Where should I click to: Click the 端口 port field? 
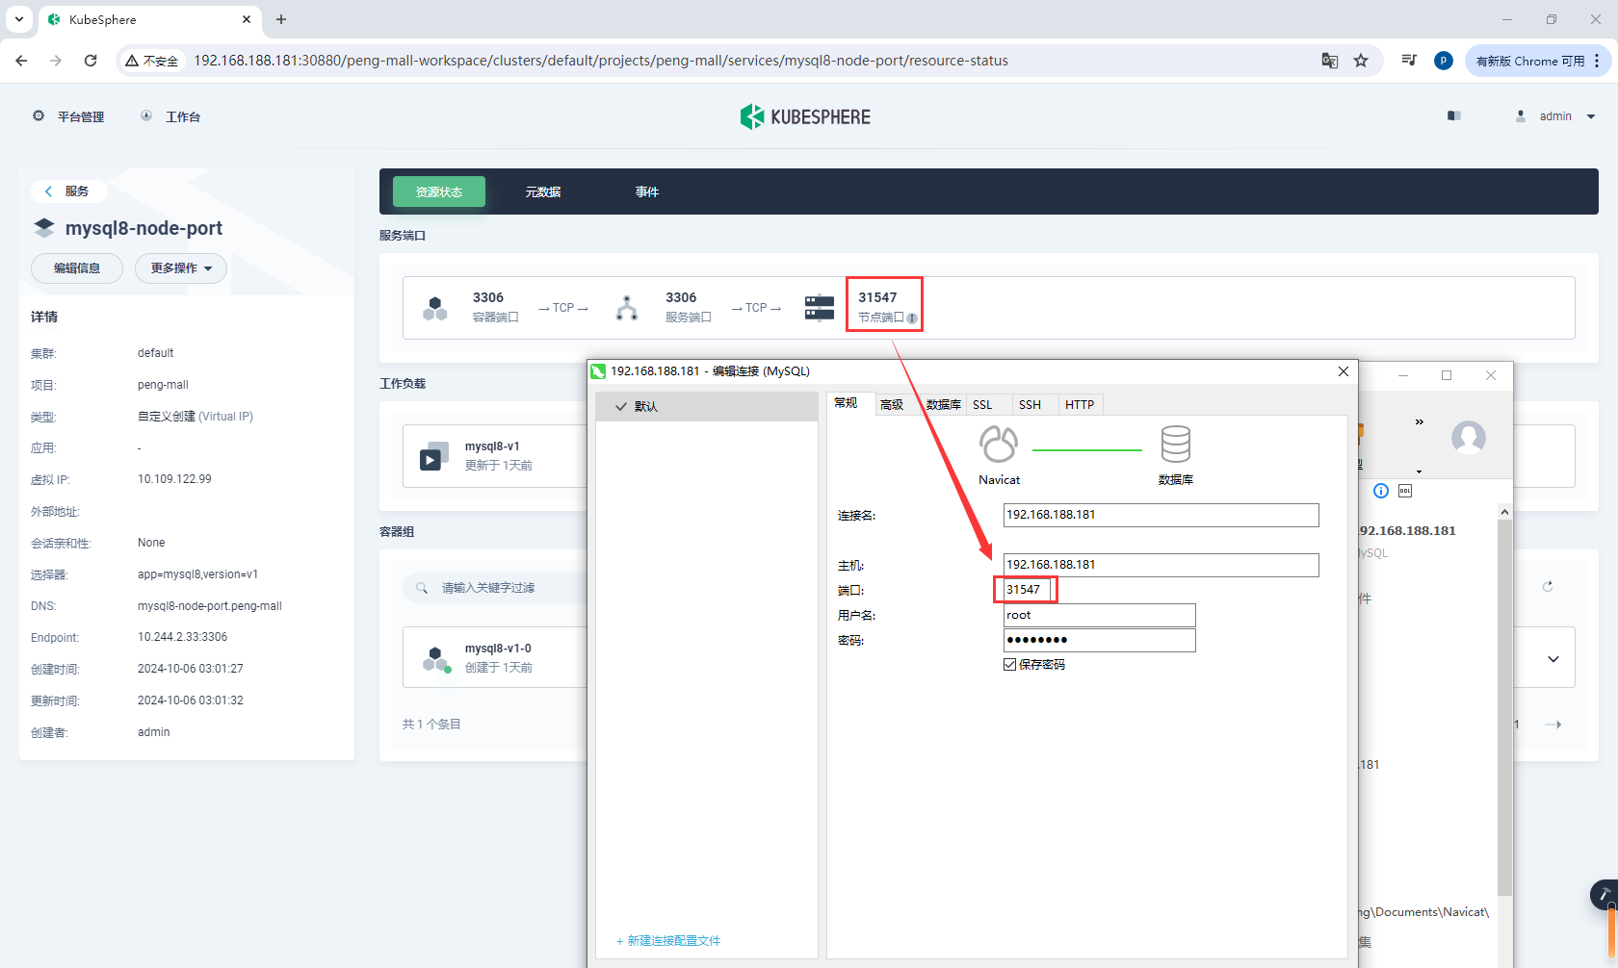pos(1027,590)
